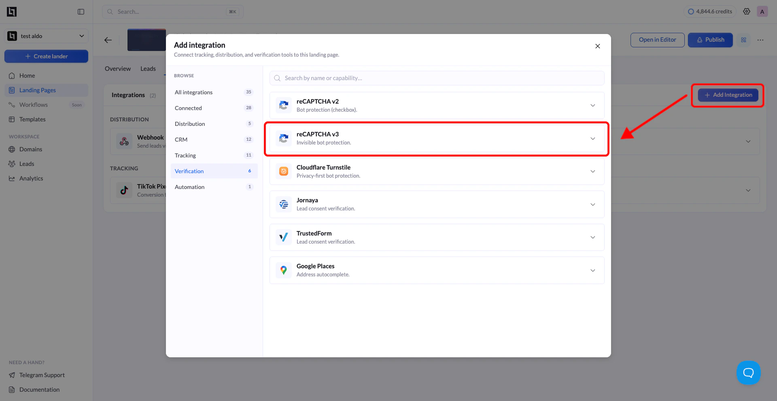Expand the TrustedForm row chevron
This screenshot has width=777, height=401.
coord(593,237)
